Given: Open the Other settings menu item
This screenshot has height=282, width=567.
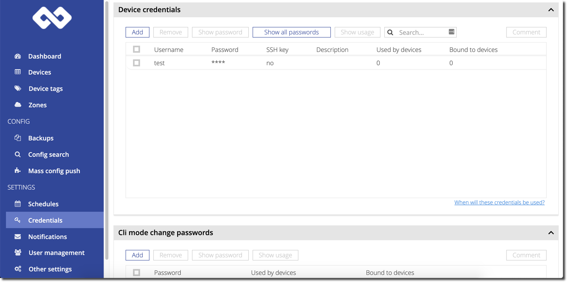Looking at the screenshot, I should pyautogui.click(x=50, y=269).
